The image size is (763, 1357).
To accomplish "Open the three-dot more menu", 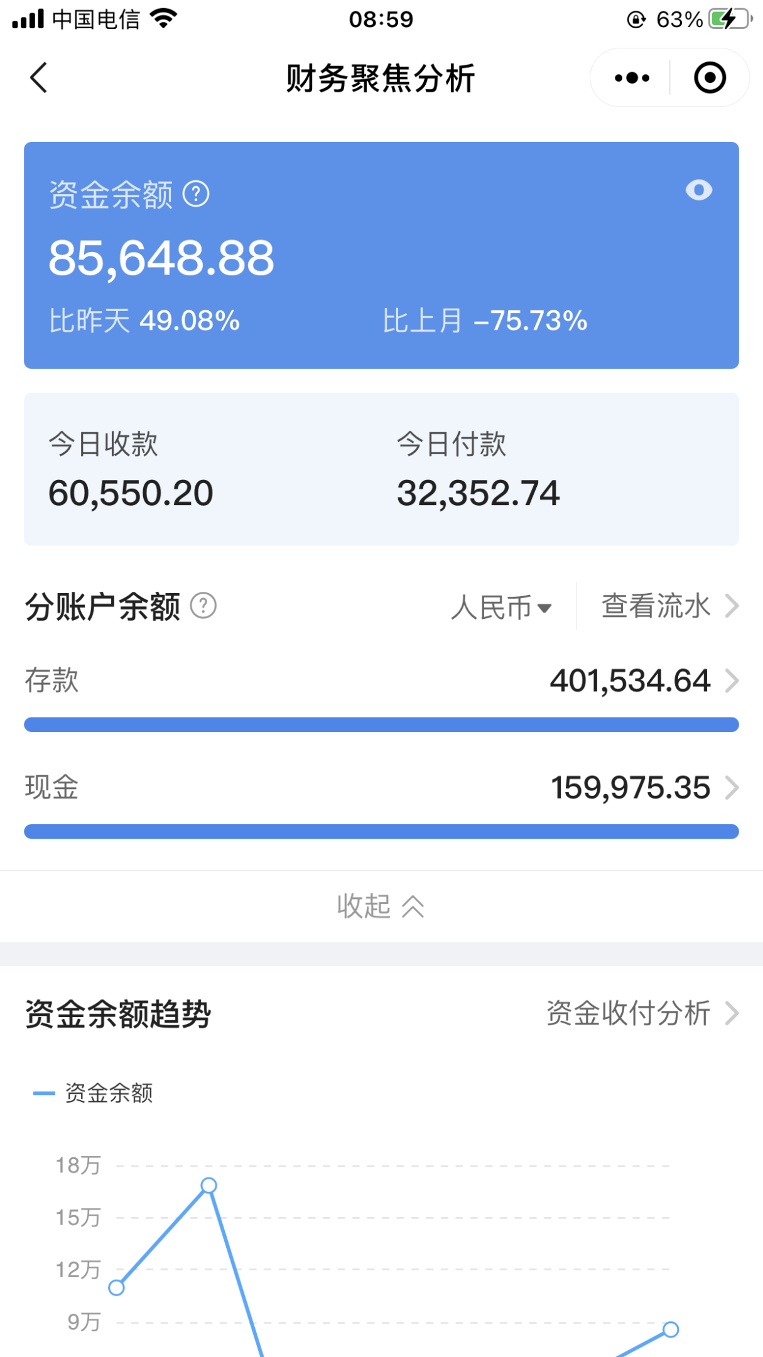I will (x=632, y=78).
